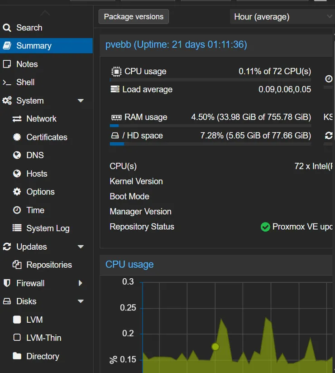Click the Package versions button
Viewport: 335px width, 373px height.
click(x=134, y=17)
